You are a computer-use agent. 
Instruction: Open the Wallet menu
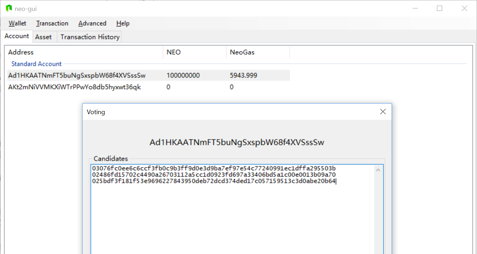click(x=18, y=24)
